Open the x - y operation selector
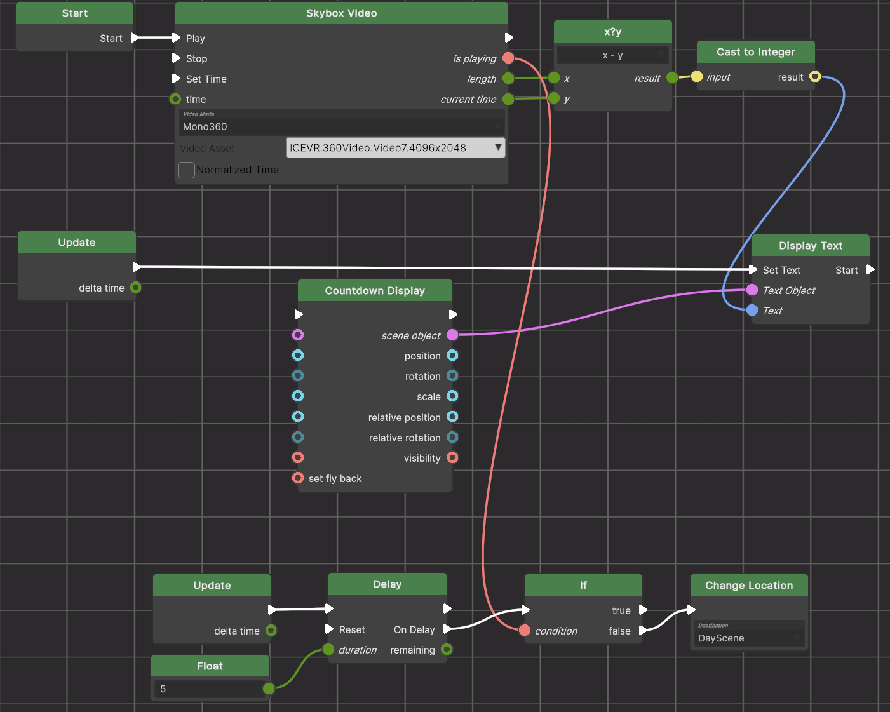Image resolution: width=890 pixels, height=712 pixels. [x=612, y=56]
